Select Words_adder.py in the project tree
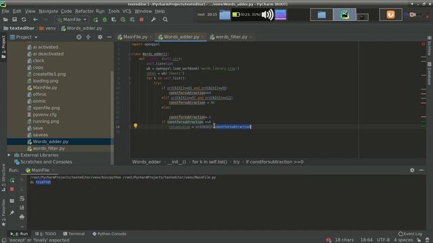Screen dimensions: 433x243 click(50, 142)
